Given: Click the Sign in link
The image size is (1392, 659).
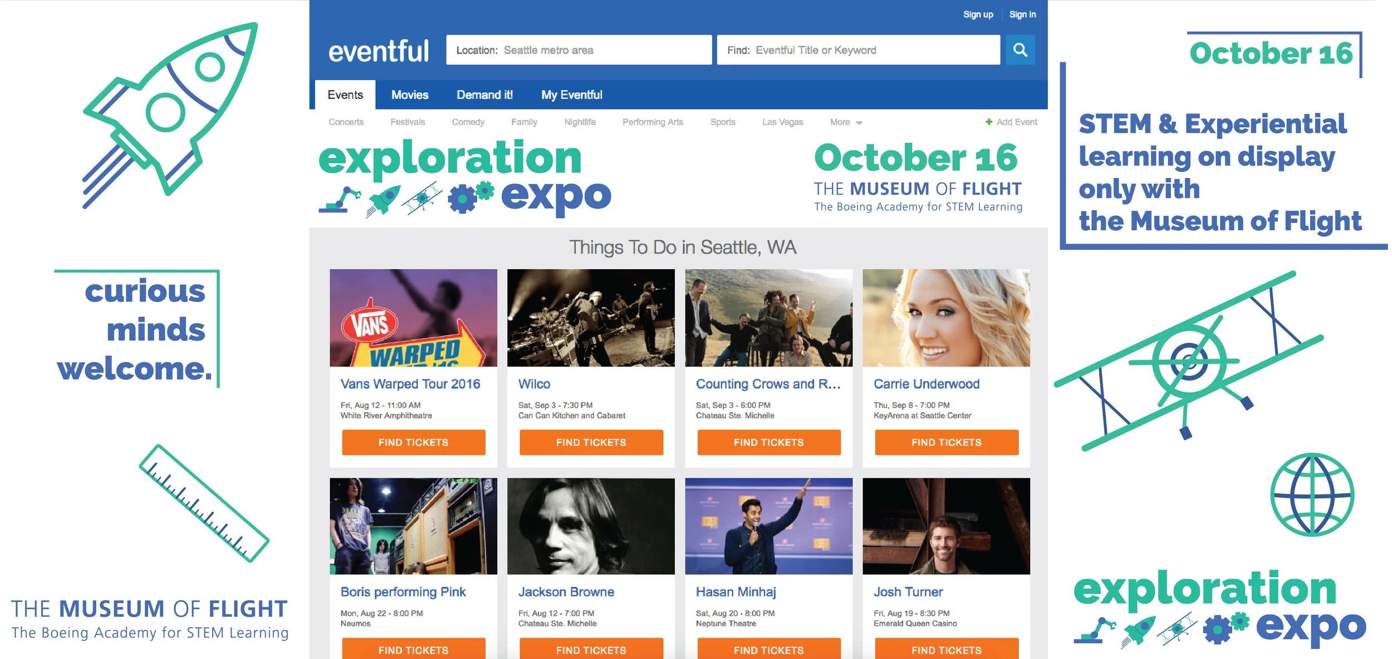Looking at the screenshot, I should [1022, 14].
